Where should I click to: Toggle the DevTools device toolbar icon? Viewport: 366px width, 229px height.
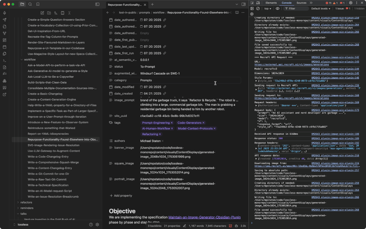click(x=258, y=3)
